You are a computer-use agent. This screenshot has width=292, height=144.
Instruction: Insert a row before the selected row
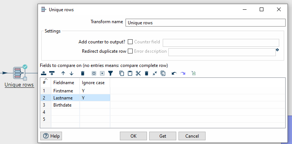[x=44, y=73]
